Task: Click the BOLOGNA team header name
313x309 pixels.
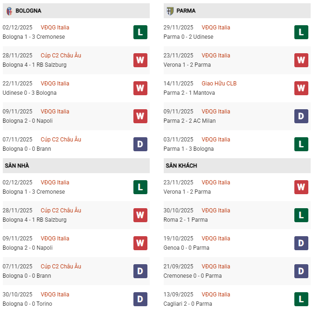Action: coord(28,11)
